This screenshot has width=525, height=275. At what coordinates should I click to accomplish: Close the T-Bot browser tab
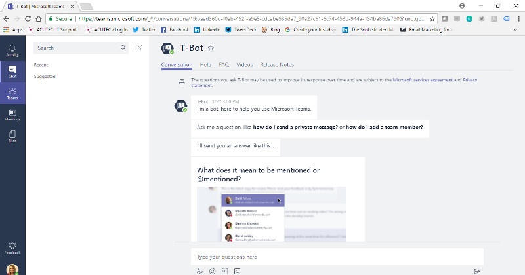72,7
